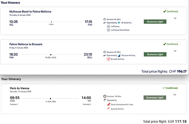Click Confirmed checkmark on Palma Mallorca to Brussels
The height and width of the screenshot is (124, 189).
point(164,44)
